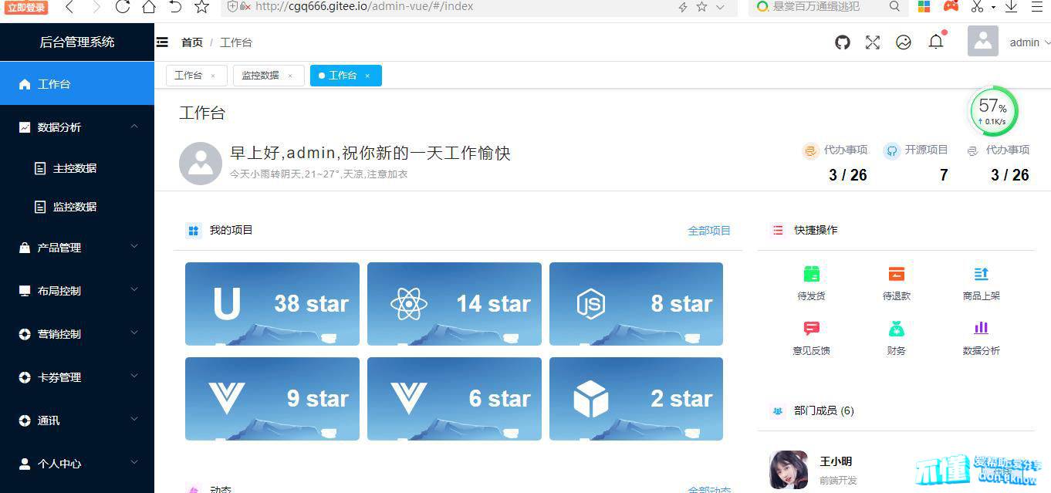Open the 9 star Vue project card
The height and width of the screenshot is (493, 1051).
click(x=272, y=398)
